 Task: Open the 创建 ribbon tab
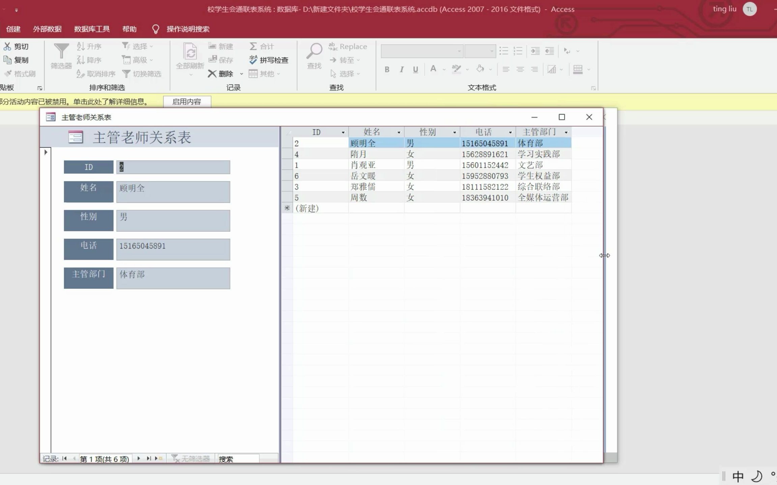pyautogui.click(x=13, y=29)
